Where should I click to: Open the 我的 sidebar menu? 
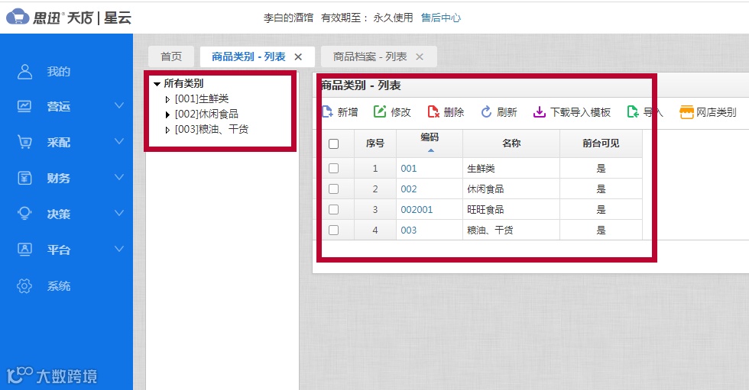click(x=59, y=72)
